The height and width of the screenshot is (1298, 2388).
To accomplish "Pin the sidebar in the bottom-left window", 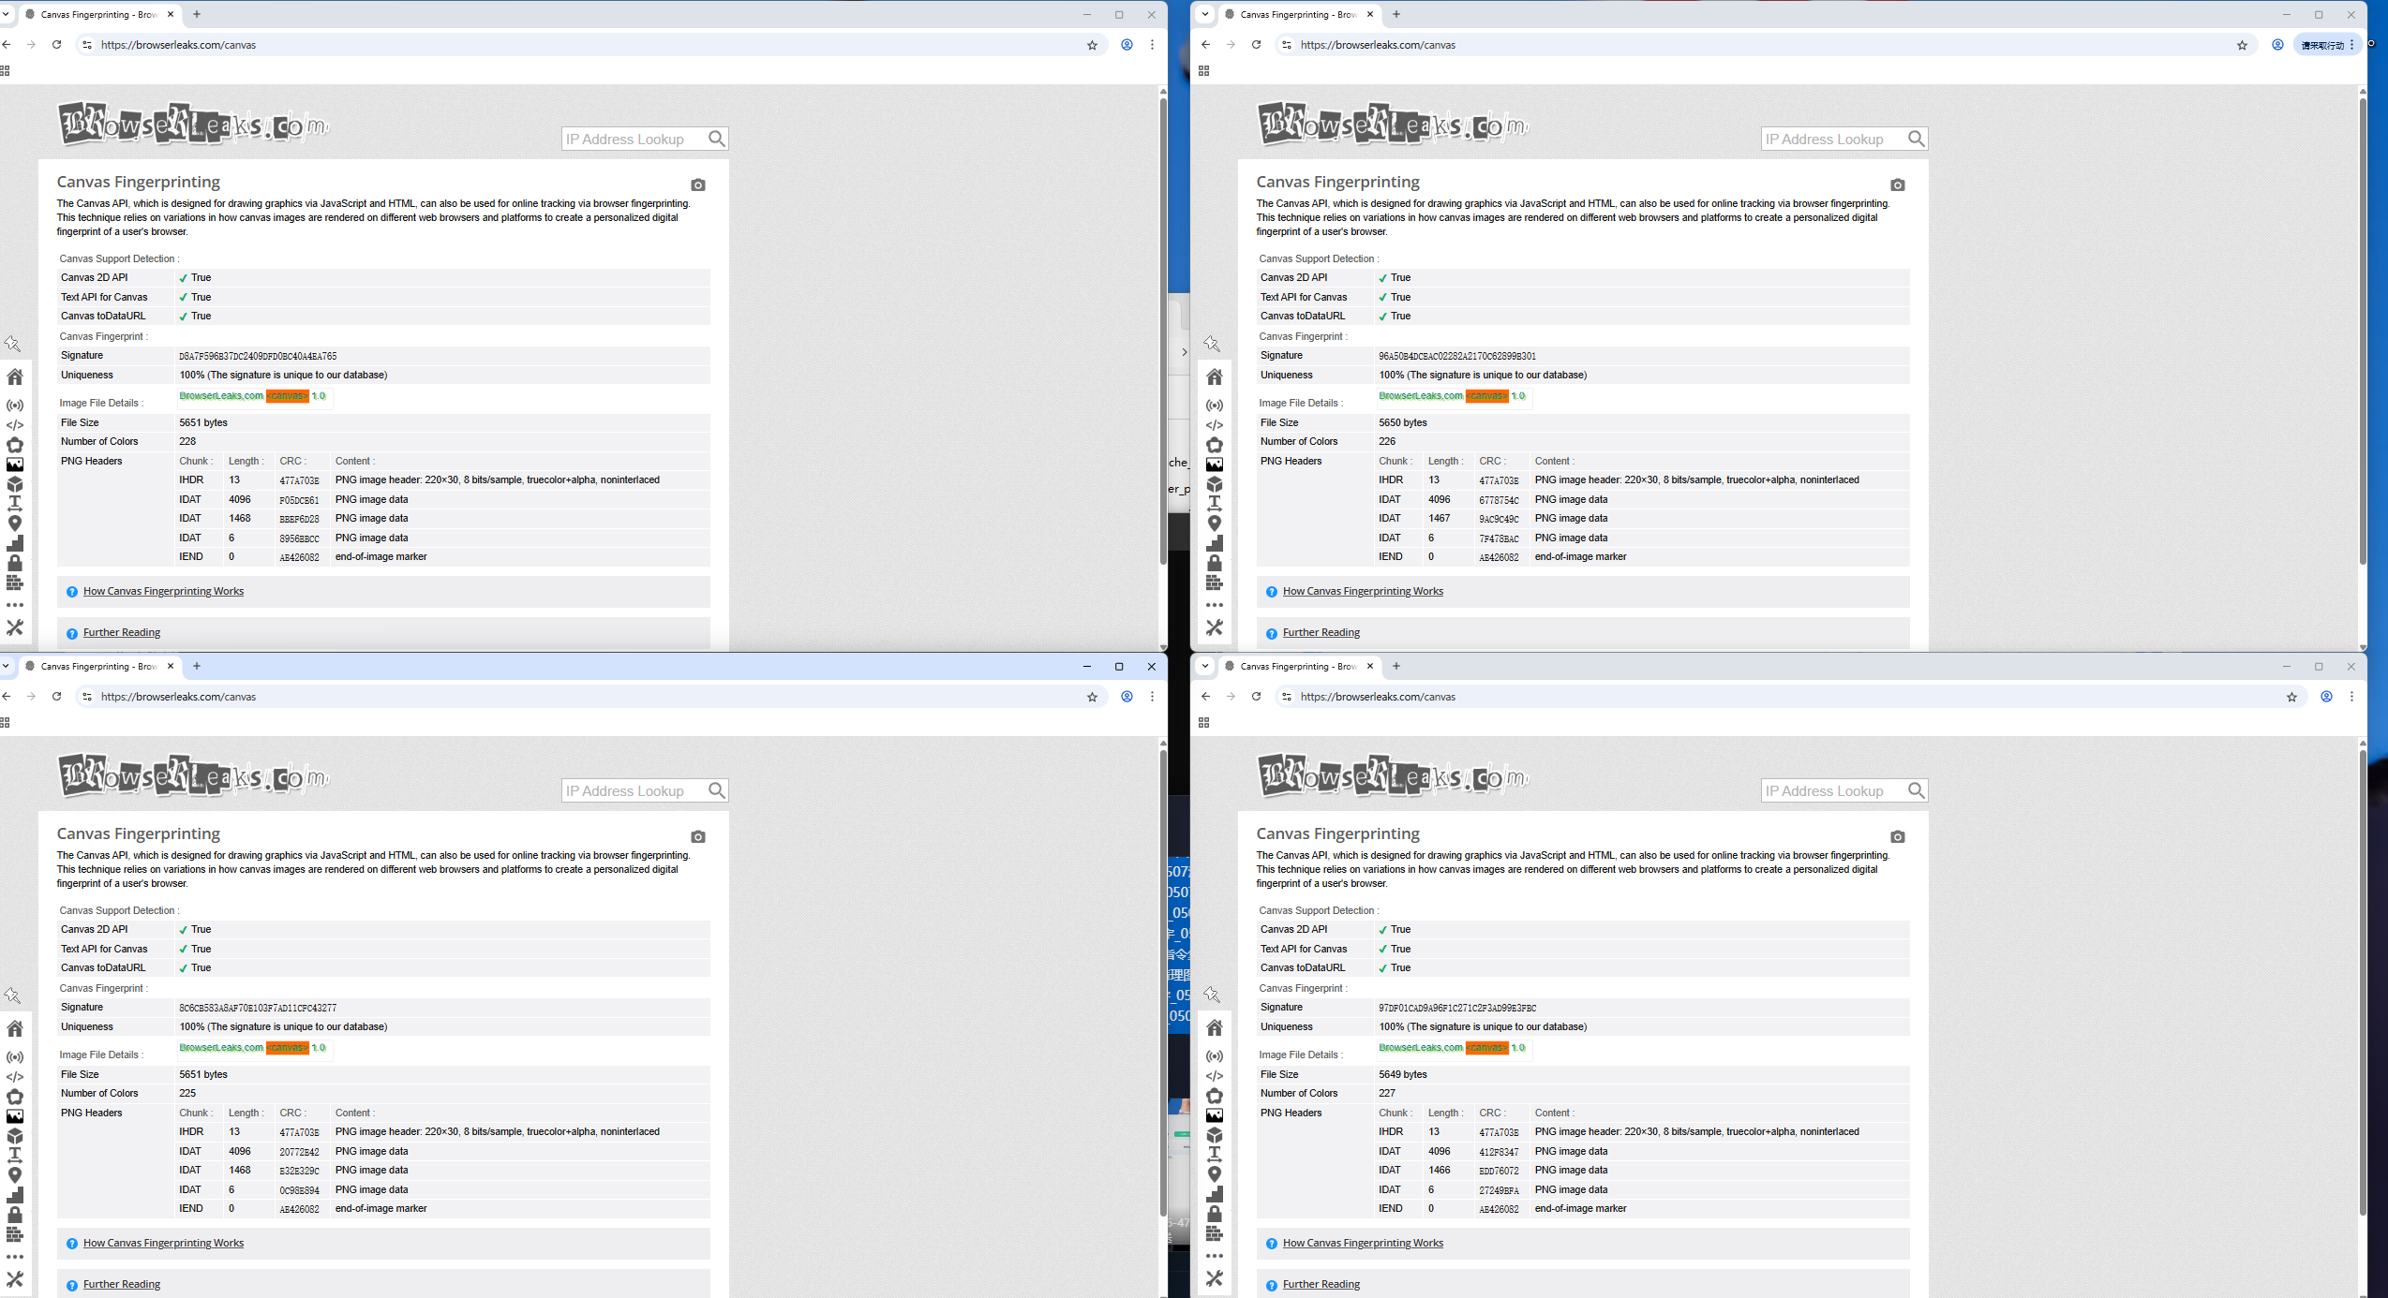I will (12, 996).
